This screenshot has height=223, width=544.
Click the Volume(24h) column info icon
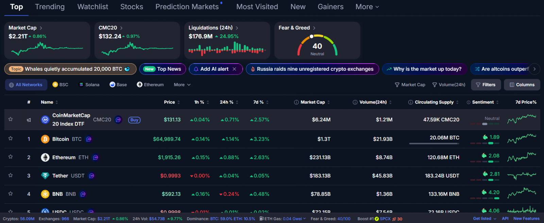point(355,102)
